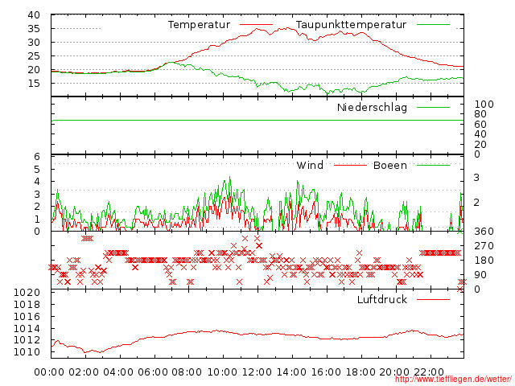Click the 04:00 time axis label
515x386 pixels.
tap(118, 372)
